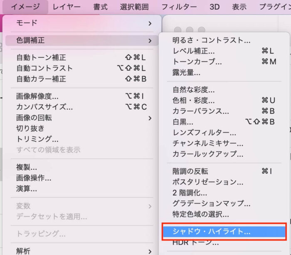Expand the 解析 submenu

[82, 251]
